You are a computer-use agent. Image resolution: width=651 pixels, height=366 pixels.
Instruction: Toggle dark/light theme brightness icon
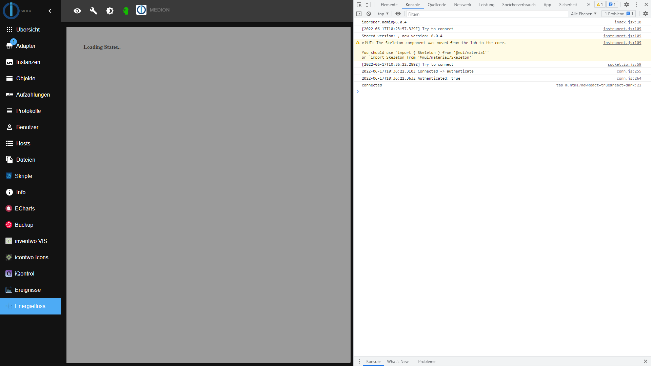point(110,11)
